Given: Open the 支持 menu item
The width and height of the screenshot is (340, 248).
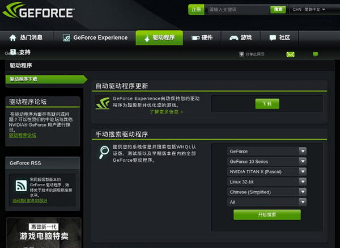Looking at the screenshot, I should [x=20, y=52].
